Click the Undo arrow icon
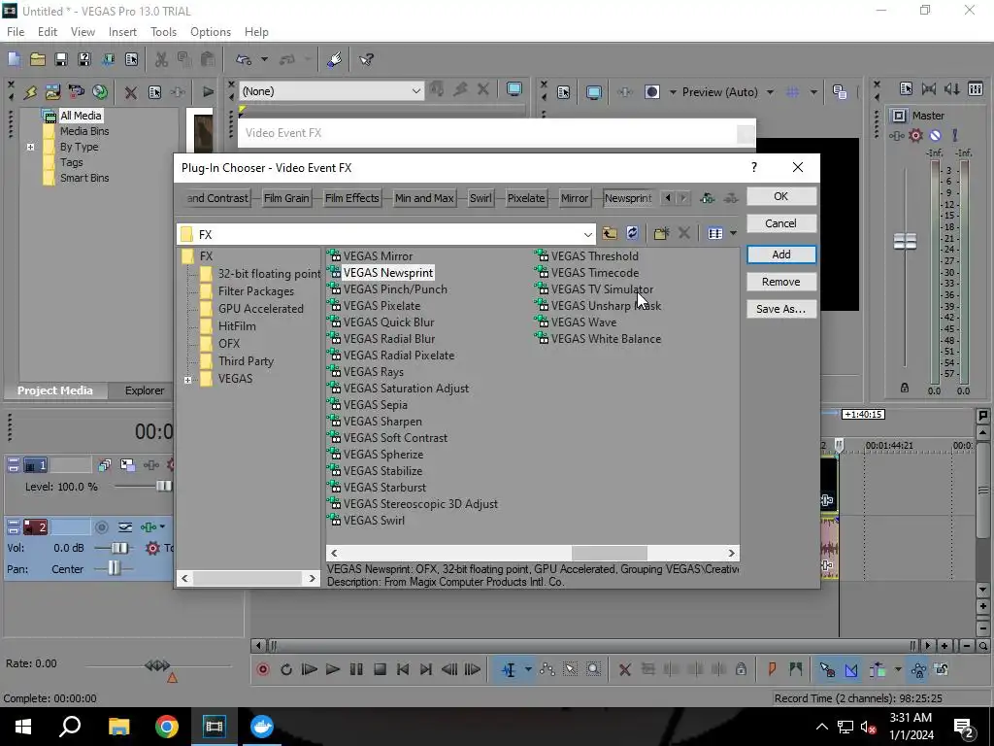 (x=244, y=59)
